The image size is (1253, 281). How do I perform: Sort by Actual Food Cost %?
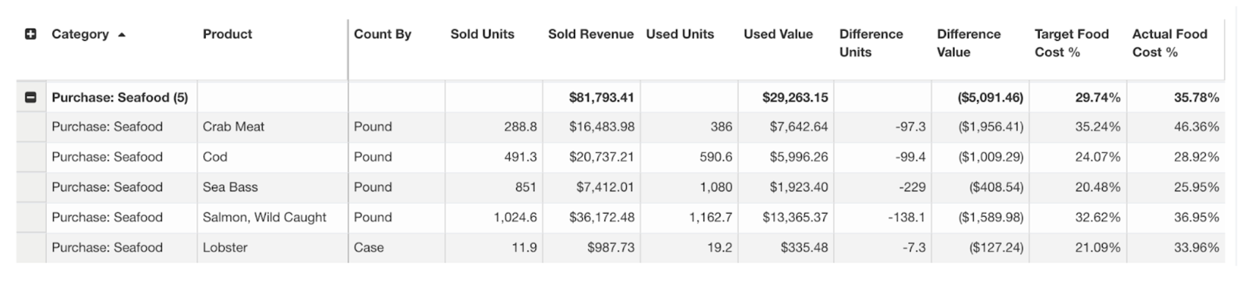click(1169, 43)
